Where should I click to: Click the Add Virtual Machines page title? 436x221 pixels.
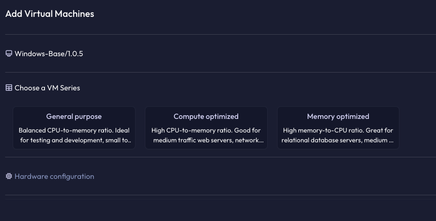click(x=50, y=14)
